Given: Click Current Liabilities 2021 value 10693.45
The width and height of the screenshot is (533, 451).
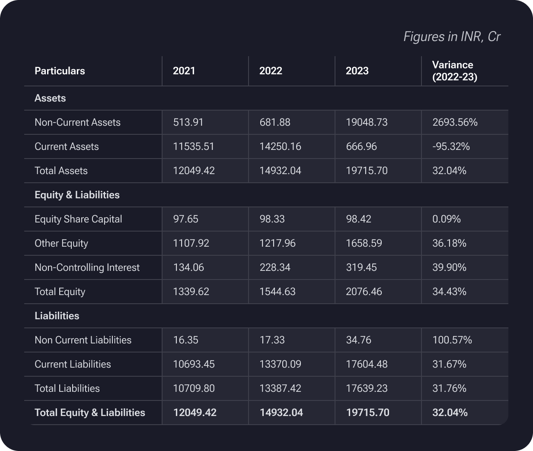Looking at the screenshot, I should click(x=194, y=364).
